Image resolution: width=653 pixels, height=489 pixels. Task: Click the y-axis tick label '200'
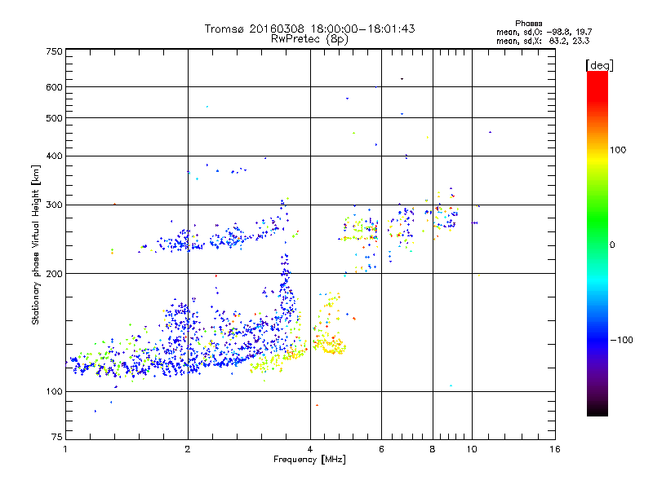click(54, 274)
